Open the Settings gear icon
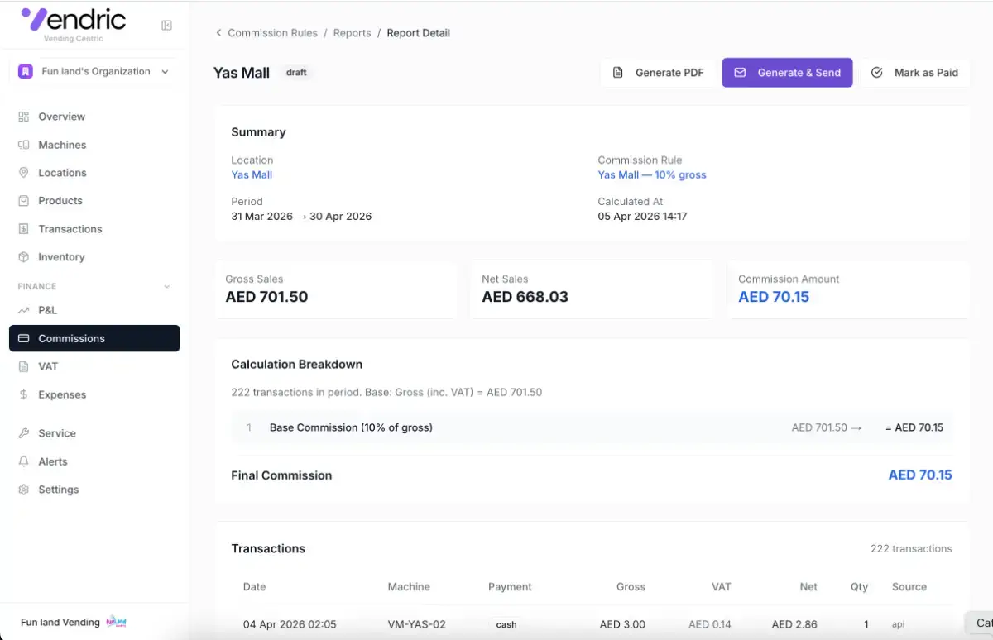 (24, 490)
